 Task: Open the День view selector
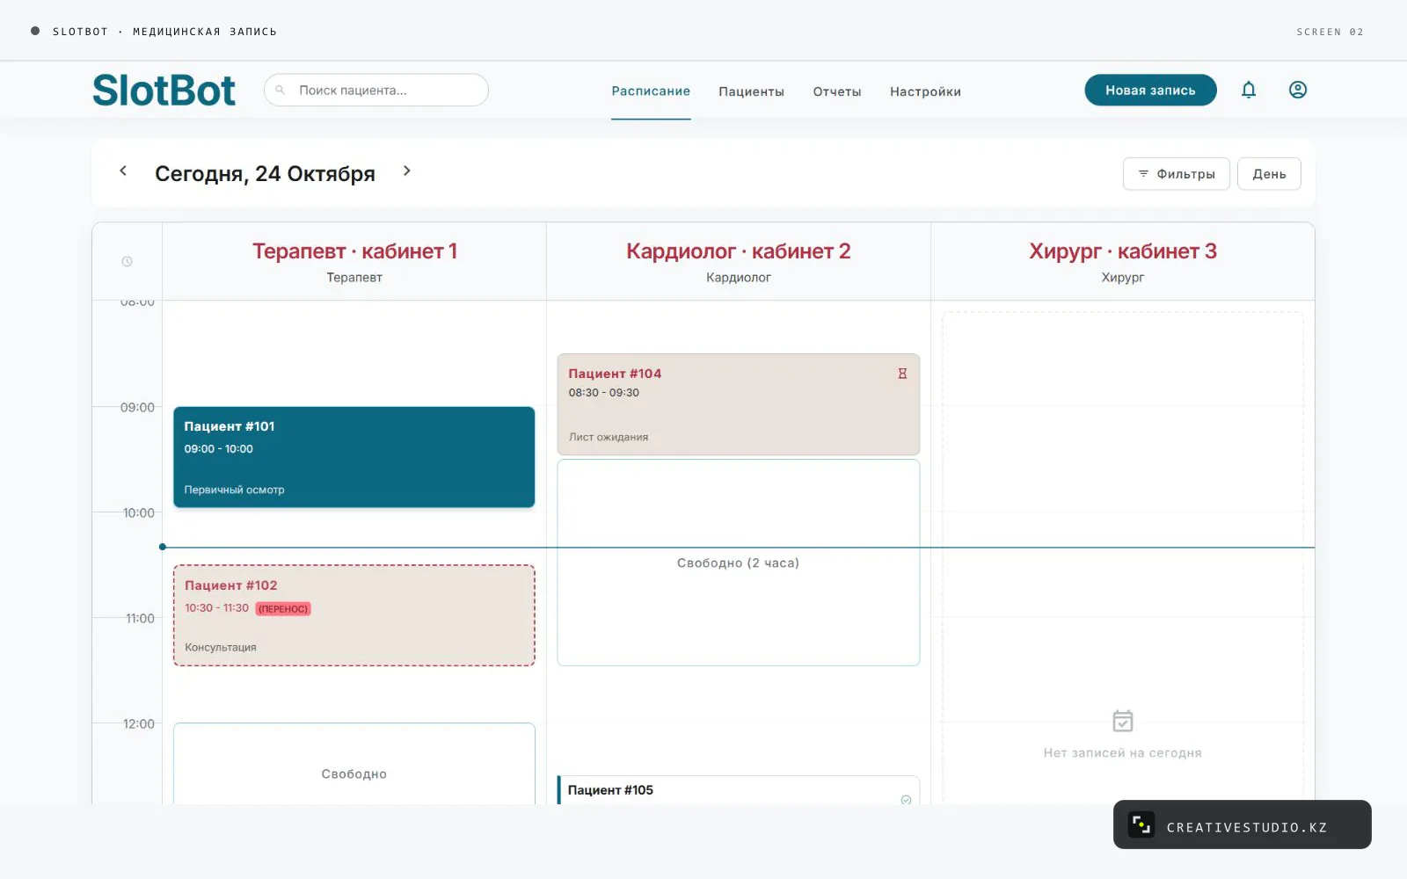(x=1269, y=174)
